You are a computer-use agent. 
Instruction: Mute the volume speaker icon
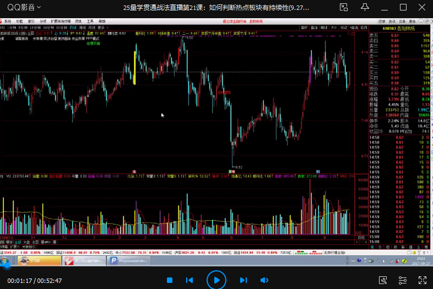(x=264, y=280)
